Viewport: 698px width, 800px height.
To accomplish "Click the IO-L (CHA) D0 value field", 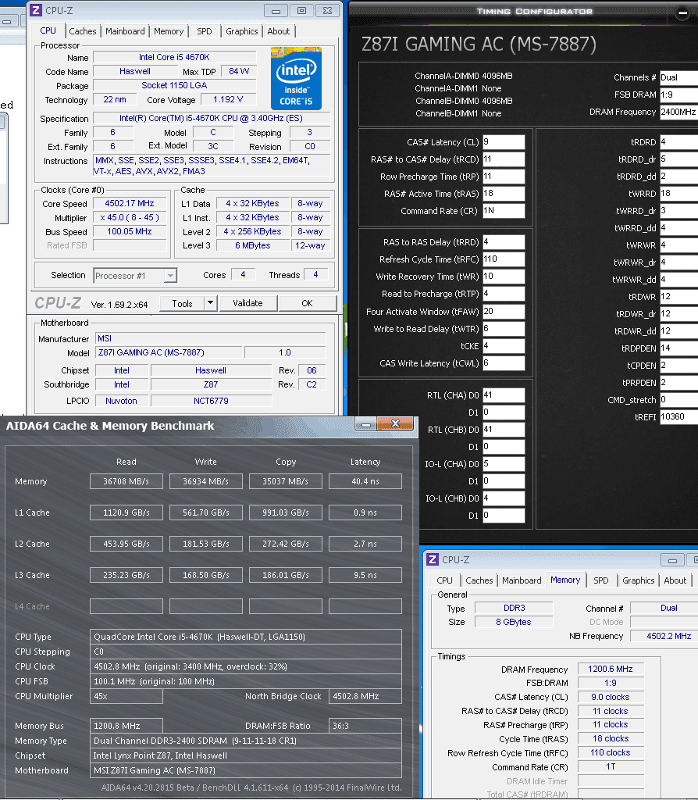I will [504, 464].
